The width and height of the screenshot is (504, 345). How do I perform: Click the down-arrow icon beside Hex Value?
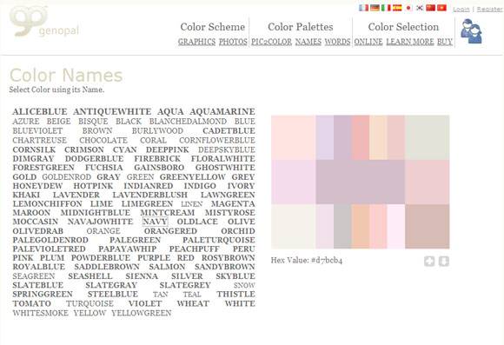pos(443,261)
